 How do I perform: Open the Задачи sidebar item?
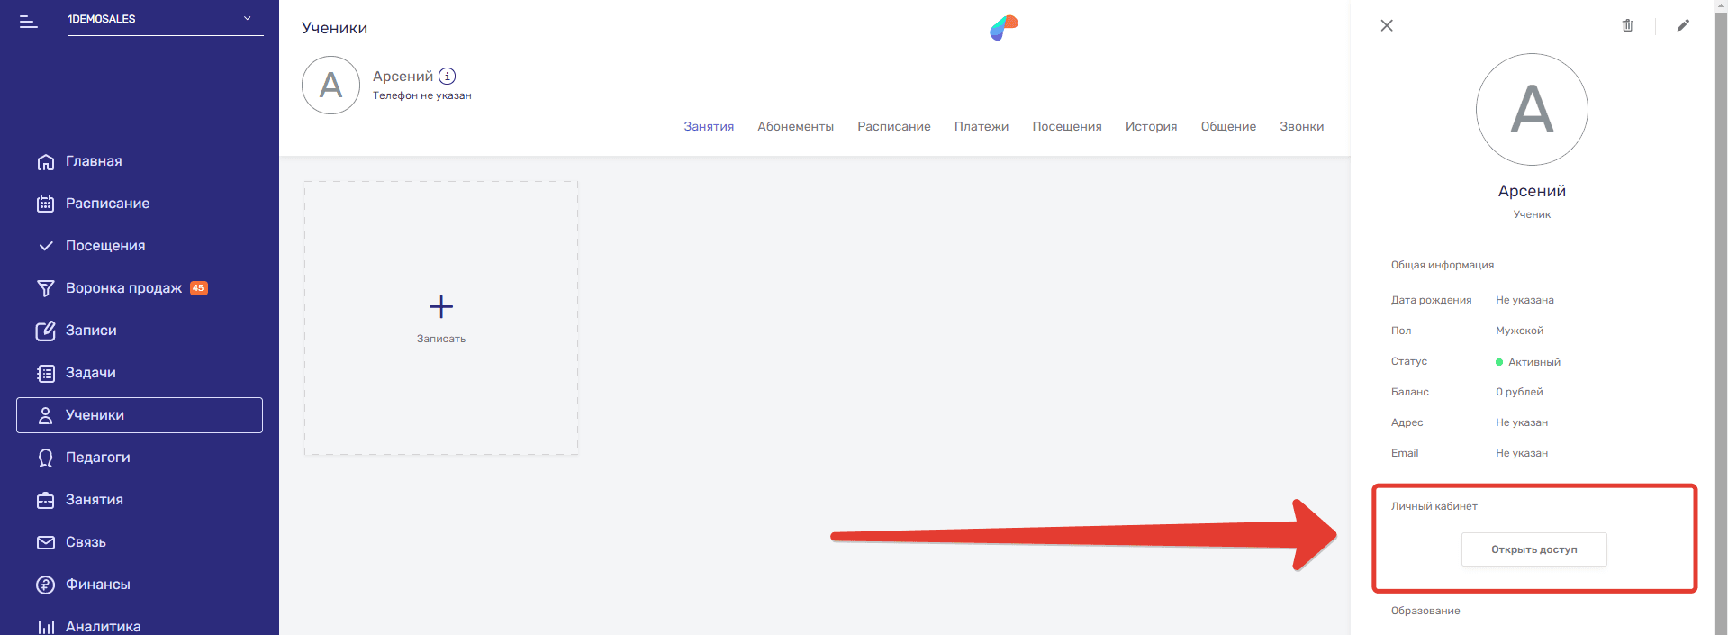90,373
